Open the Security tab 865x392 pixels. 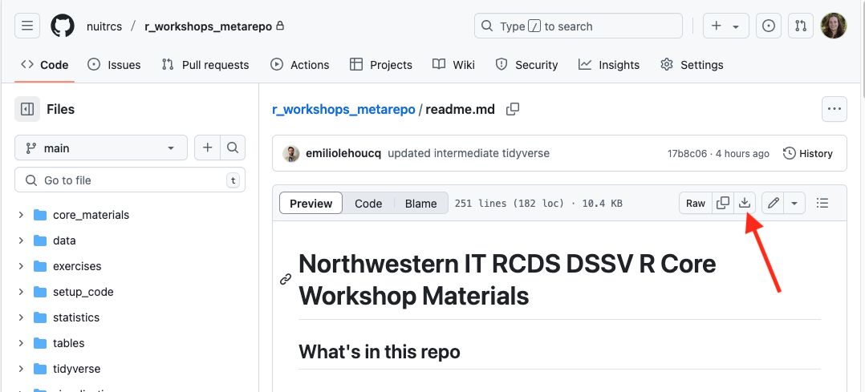[x=527, y=65]
